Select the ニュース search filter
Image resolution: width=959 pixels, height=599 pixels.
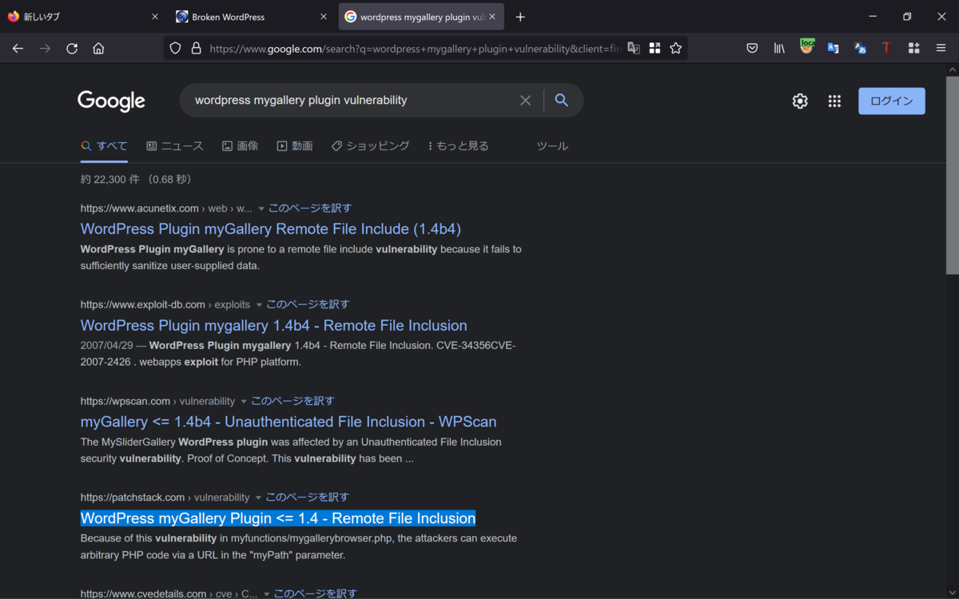tap(175, 146)
